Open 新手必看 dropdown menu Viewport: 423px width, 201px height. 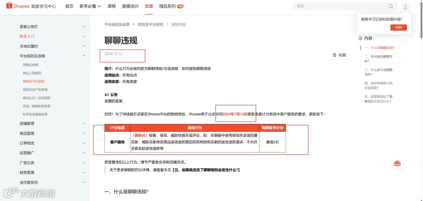(x=90, y=6)
